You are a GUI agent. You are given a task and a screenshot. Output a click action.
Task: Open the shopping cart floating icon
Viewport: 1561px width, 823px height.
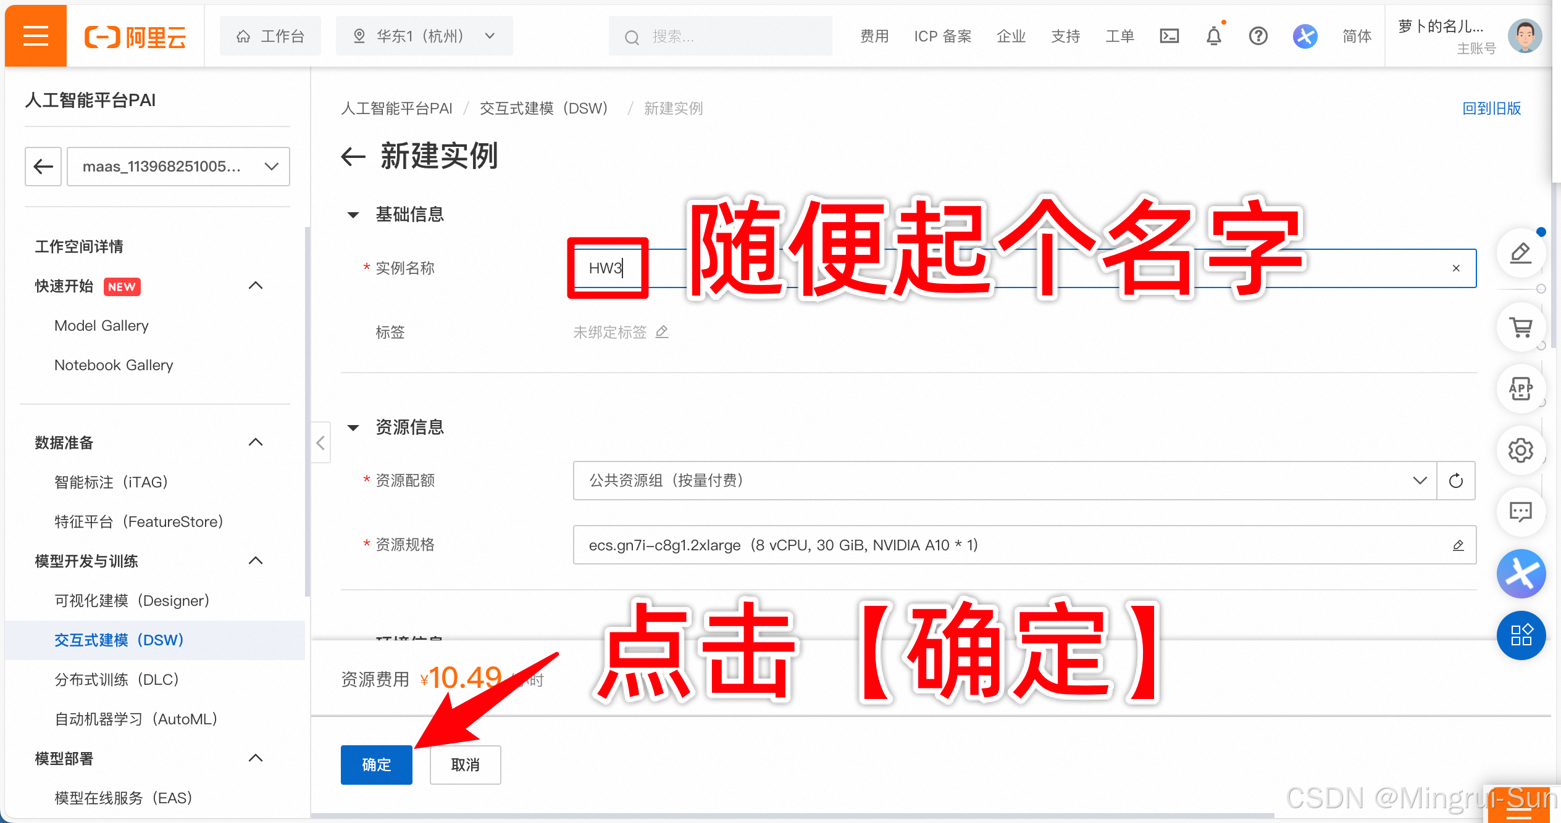[x=1520, y=328]
